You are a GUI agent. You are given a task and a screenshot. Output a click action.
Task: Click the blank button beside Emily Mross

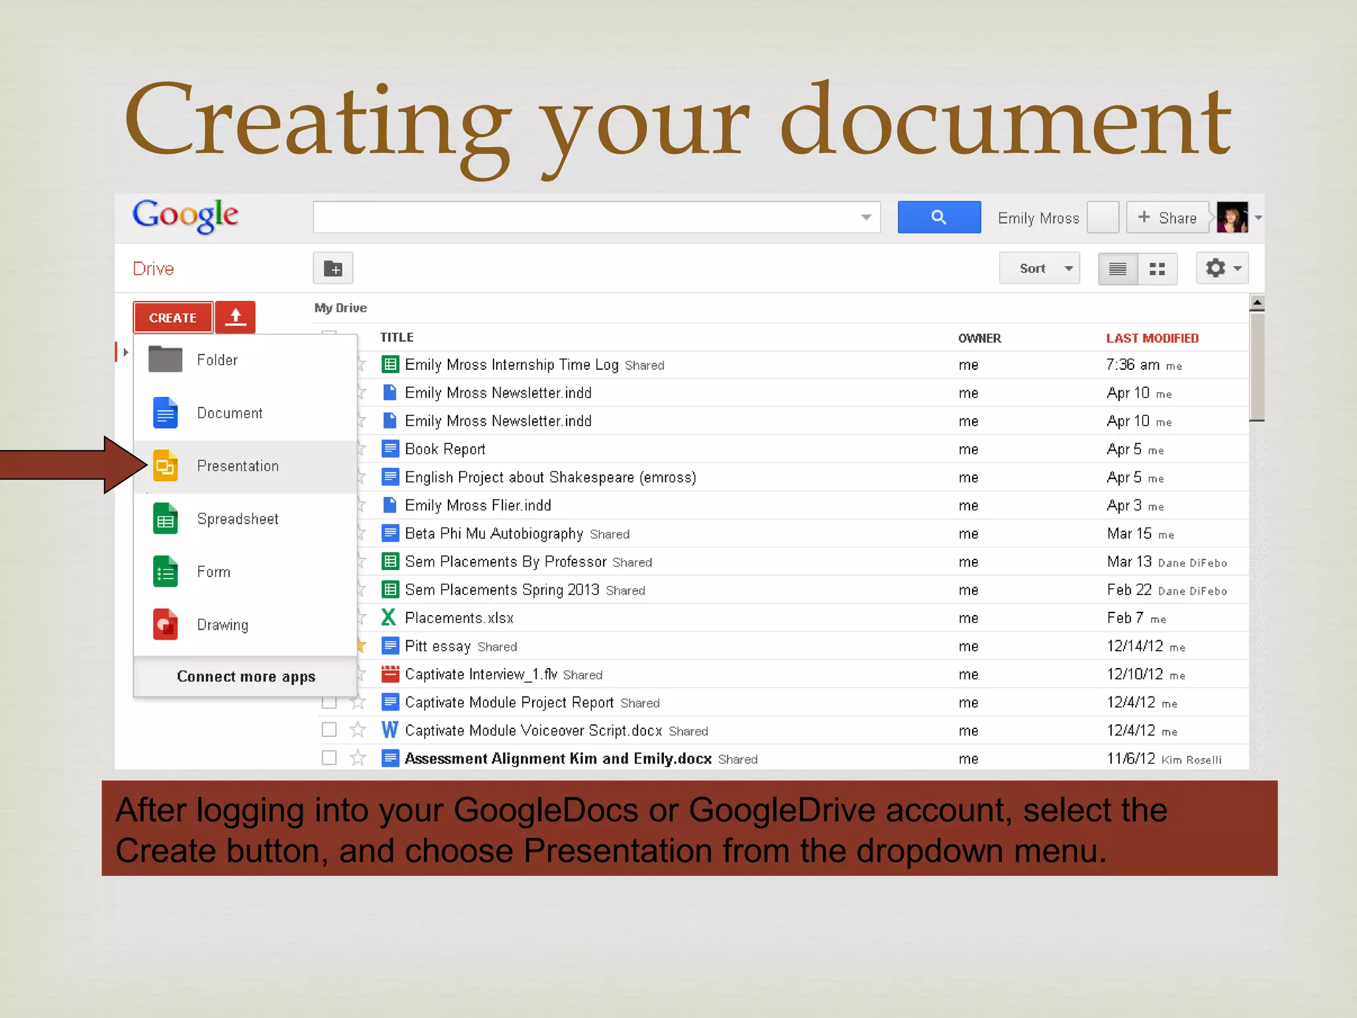[1103, 217]
